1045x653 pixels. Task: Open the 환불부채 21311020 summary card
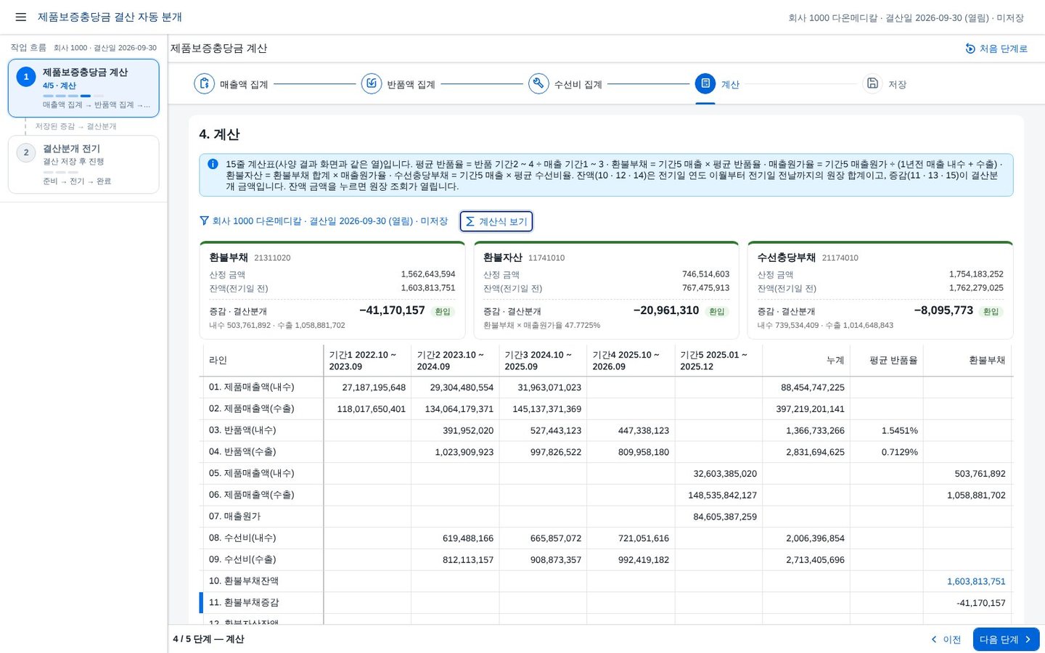[x=332, y=289]
